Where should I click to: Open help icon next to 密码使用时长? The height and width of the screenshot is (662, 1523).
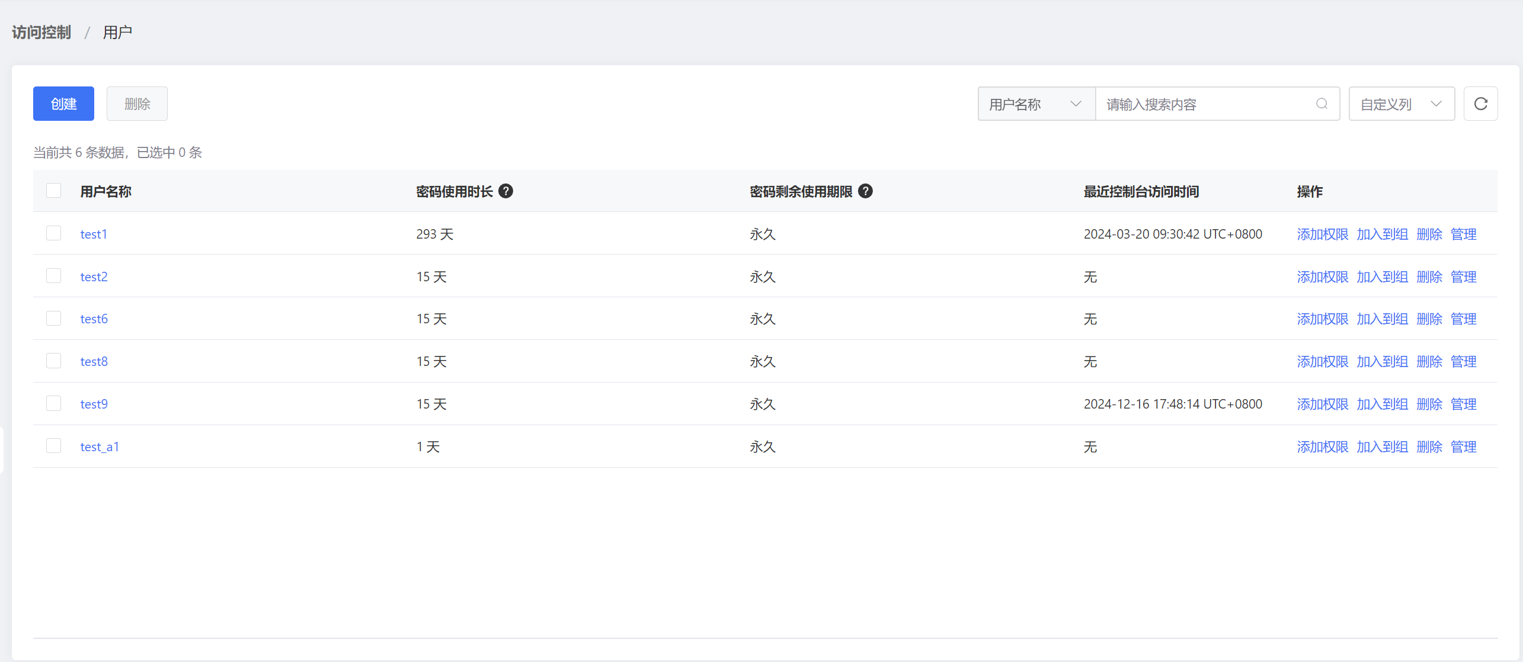(x=505, y=191)
